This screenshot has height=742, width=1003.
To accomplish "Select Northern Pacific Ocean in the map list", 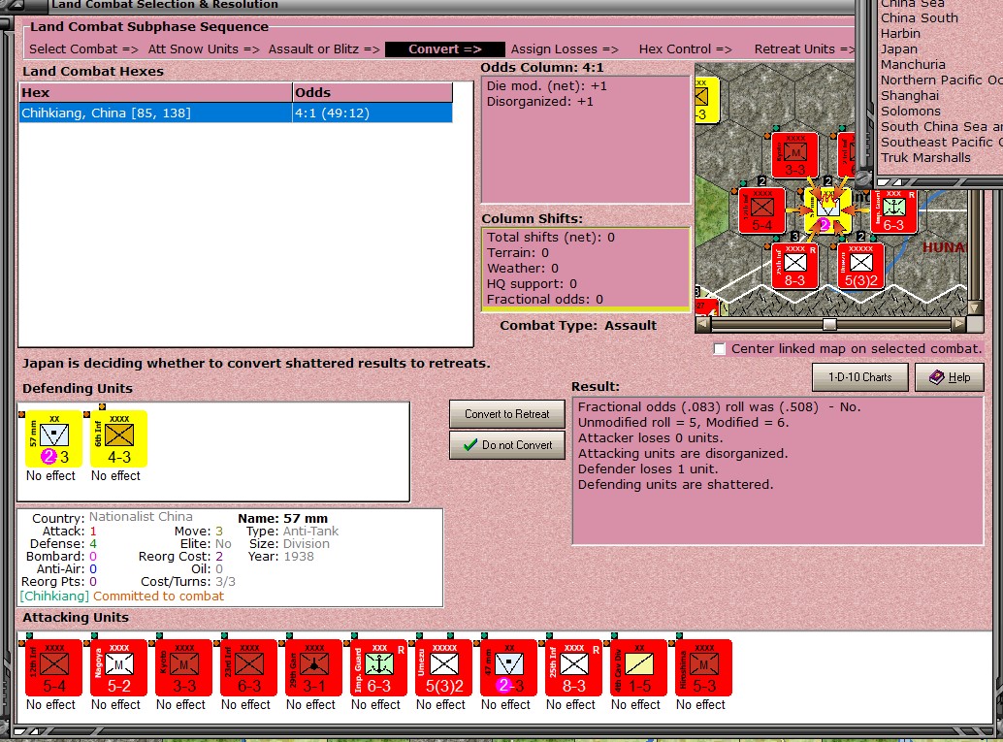I will coord(942,80).
